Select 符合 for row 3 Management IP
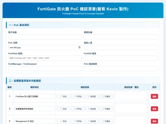166x124 pixels. click(64, 121)
